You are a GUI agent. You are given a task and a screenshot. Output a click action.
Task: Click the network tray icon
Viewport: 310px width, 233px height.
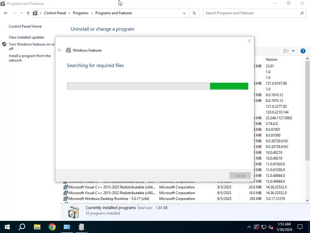(x=264, y=227)
